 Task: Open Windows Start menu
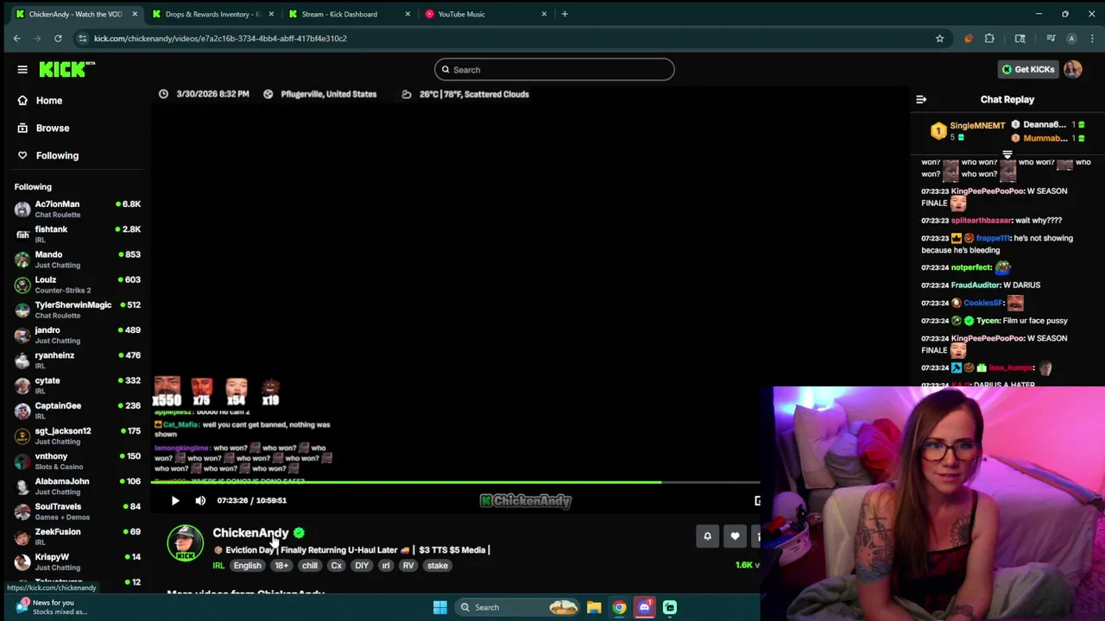439,607
